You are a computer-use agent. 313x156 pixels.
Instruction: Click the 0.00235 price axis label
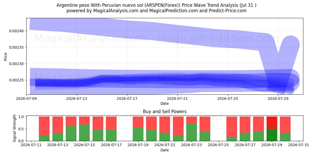tap(16, 47)
